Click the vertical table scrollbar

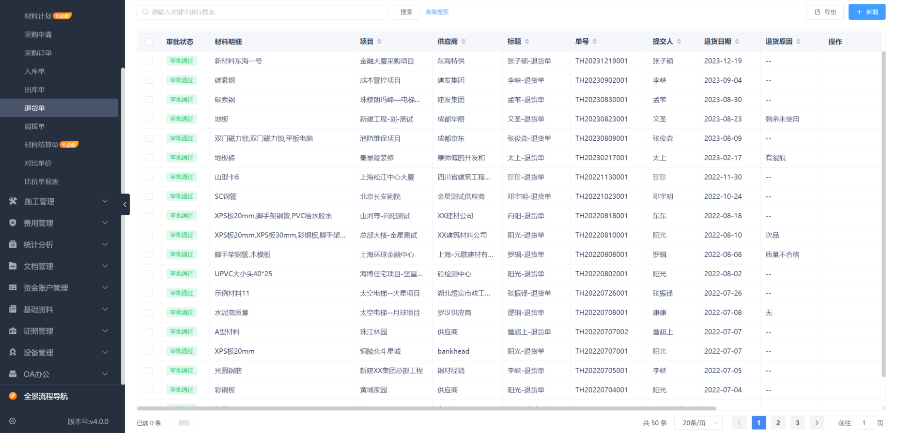pyautogui.click(x=883, y=214)
